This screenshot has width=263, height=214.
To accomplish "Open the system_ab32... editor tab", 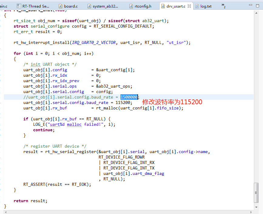I will pos(103,6).
